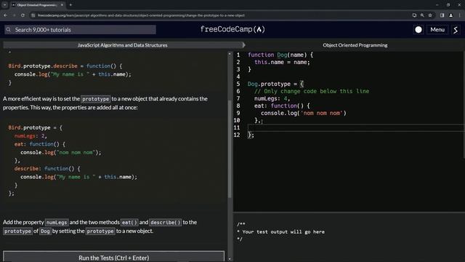Image resolution: width=465 pixels, height=262 pixels.
Task: Click 'Bird.prototype = {' in example code
Action: (x=36, y=127)
